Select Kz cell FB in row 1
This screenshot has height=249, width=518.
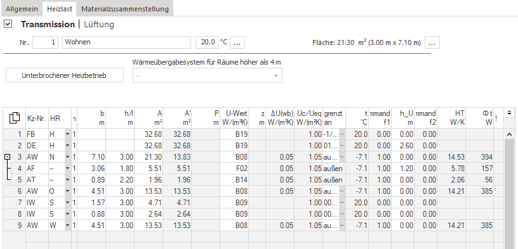37,134
